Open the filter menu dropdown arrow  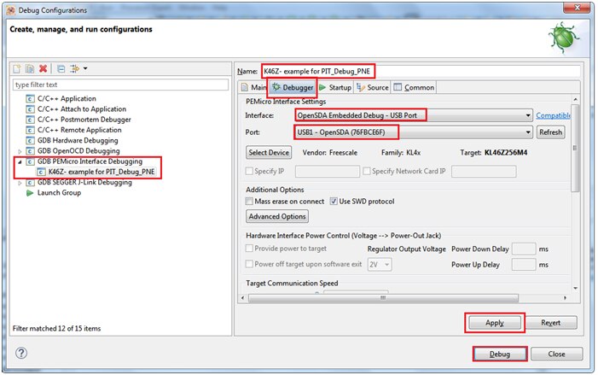click(x=85, y=68)
